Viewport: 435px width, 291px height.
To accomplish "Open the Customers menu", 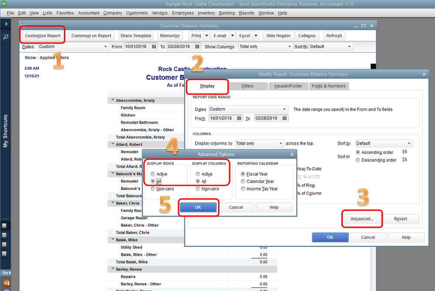I will tap(137, 13).
